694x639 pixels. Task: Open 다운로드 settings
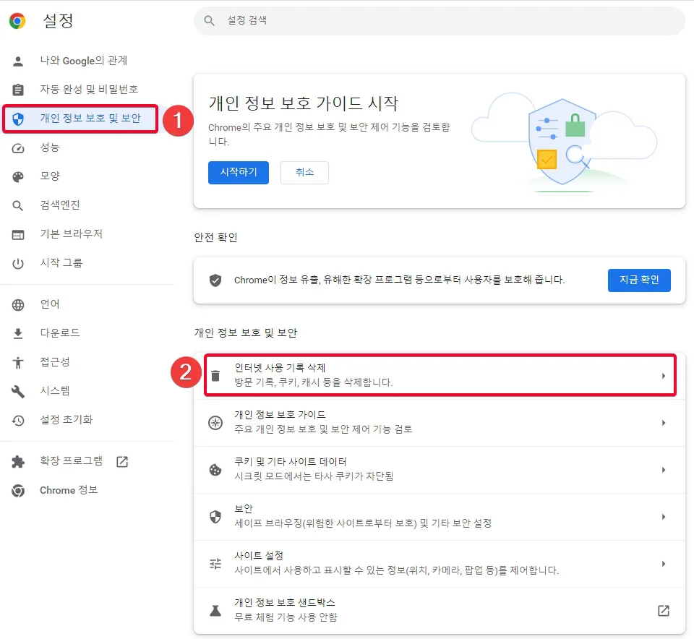pyautogui.click(x=60, y=333)
